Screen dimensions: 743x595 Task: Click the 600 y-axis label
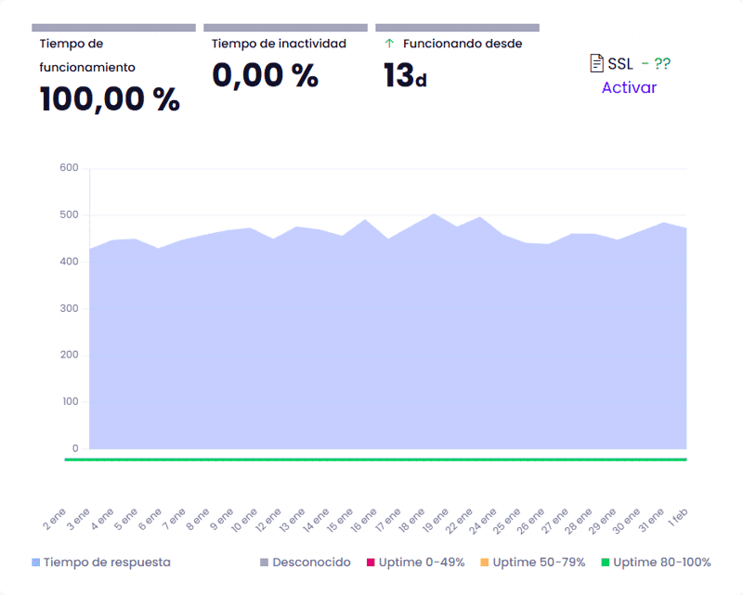tap(68, 168)
